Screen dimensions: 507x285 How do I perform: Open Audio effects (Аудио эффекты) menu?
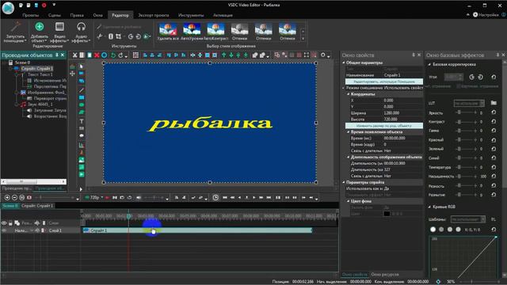pos(81,32)
